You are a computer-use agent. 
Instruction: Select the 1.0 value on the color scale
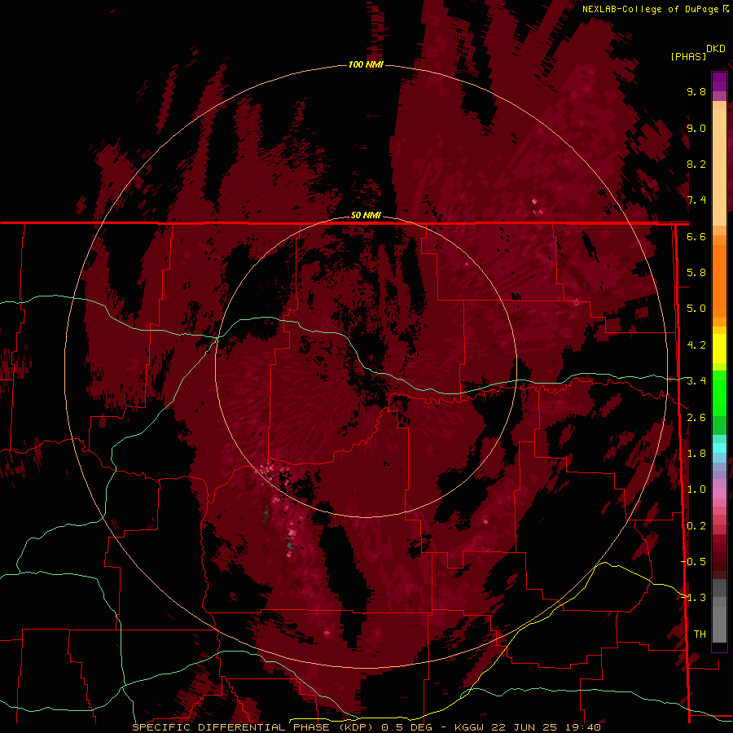[696, 489]
